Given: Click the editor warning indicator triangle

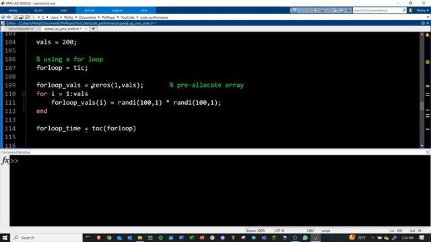Looking at the screenshot, I should point(428,35).
